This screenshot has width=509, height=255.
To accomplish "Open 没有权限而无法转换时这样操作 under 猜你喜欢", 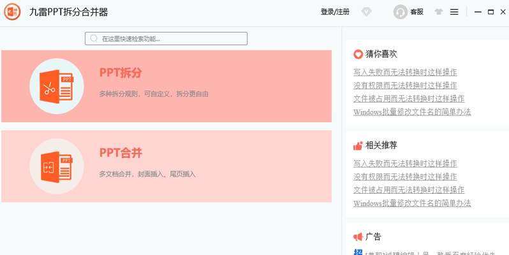I will (405, 85).
